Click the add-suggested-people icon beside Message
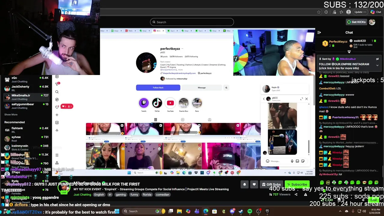Viewport: 384px width, 216px height. pos(226,88)
